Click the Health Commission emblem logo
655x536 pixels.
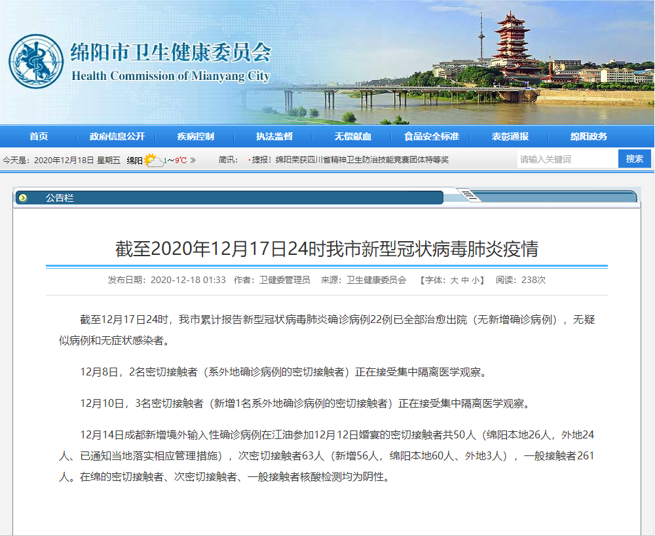36,62
